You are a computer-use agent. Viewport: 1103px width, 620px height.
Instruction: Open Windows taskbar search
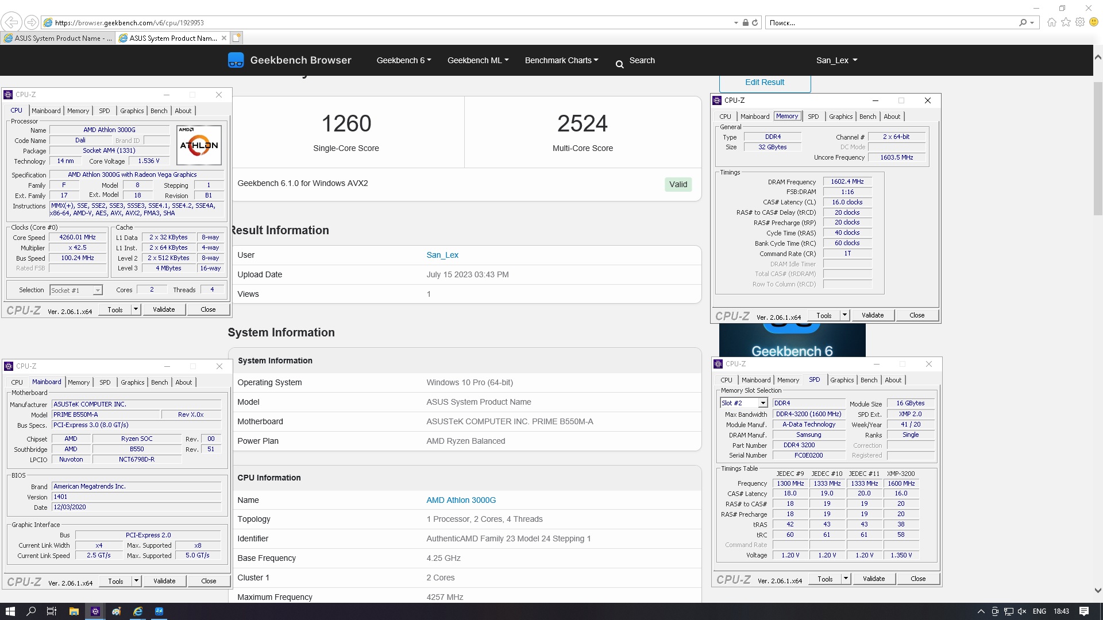point(31,611)
